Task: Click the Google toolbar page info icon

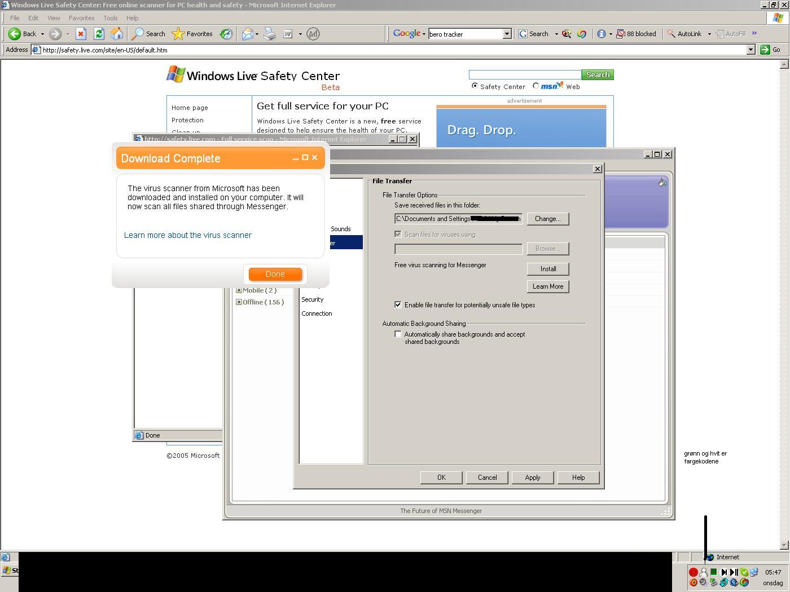Action: click(x=602, y=34)
